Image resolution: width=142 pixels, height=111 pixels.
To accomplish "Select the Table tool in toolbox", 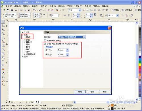I will pos(3,65).
